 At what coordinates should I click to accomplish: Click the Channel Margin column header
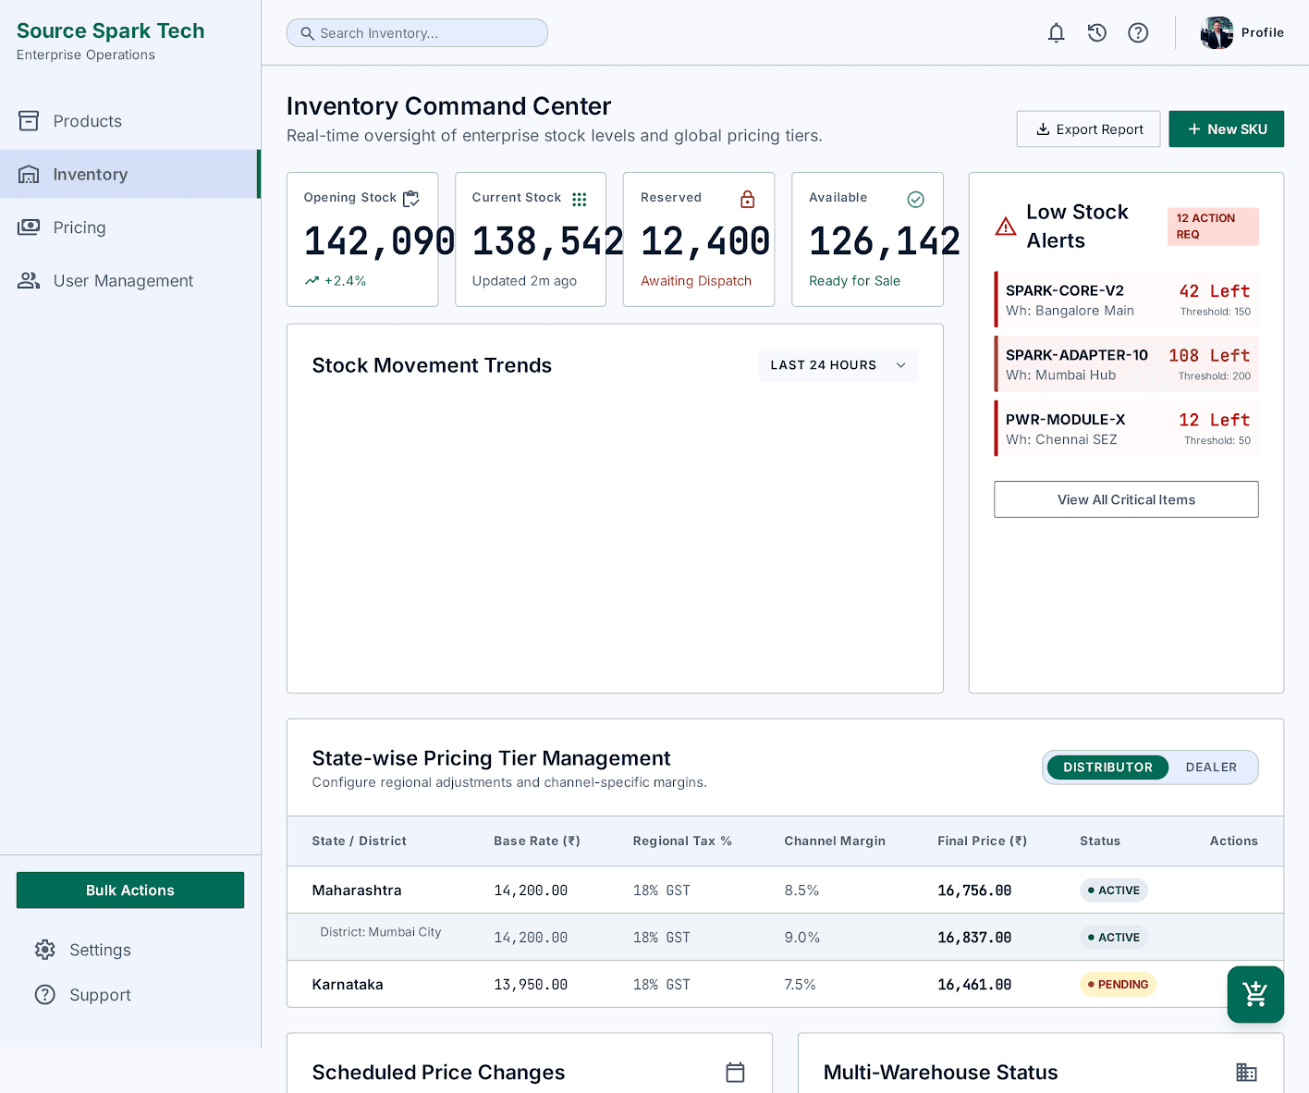[x=835, y=841]
